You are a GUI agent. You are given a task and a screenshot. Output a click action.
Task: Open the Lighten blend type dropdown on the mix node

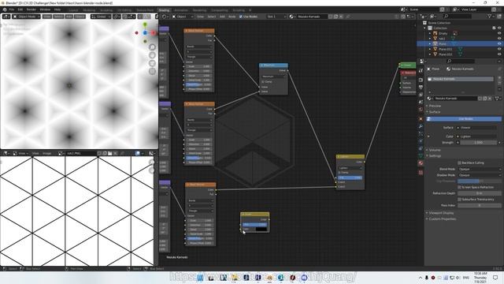click(x=350, y=168)
